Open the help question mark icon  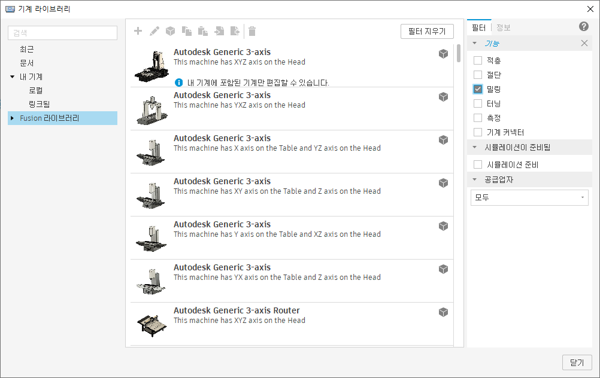(x=584, y=26)
